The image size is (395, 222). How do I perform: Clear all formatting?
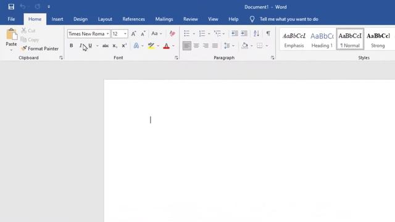[172, 34]
